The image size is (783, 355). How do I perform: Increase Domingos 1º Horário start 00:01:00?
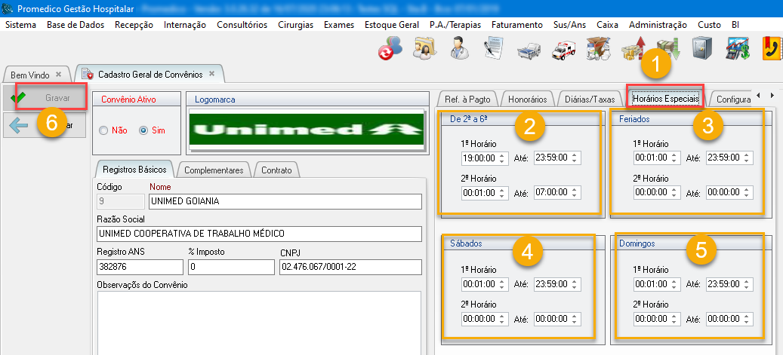pyautogui.click(x=674, y=282)
